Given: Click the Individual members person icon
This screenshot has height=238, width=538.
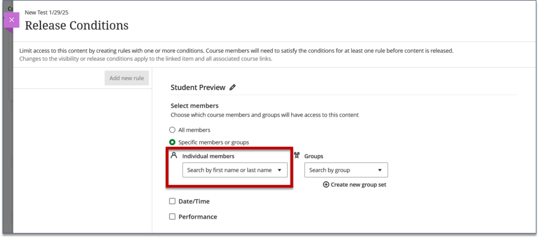Looking at the screenshot, I should tap(174, 156).
